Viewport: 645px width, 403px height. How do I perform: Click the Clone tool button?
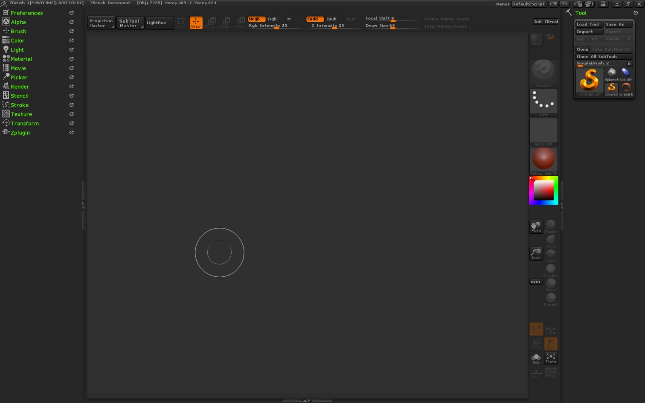[582, 49]
